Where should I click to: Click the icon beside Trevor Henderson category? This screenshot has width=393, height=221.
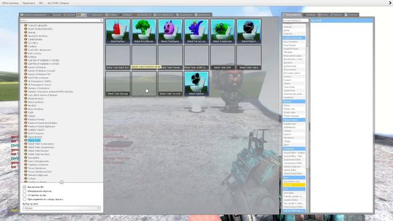pyautogui.click(x=26, y=168)
